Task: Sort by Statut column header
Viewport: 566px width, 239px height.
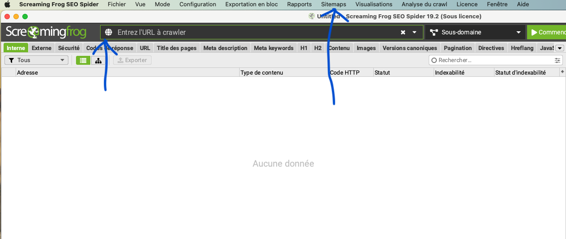Action: point(403,72)
